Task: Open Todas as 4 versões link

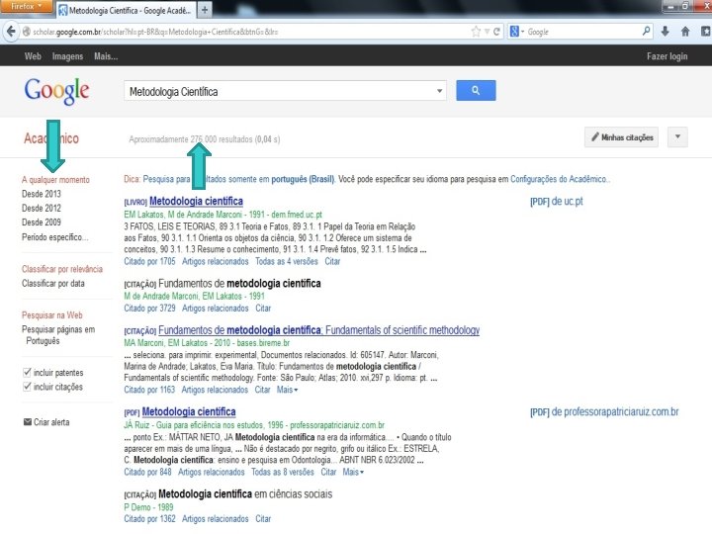Action: point(287,261)
